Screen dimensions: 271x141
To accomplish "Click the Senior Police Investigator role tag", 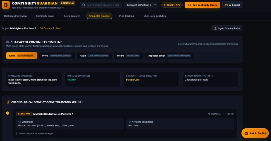I will 179,56.
